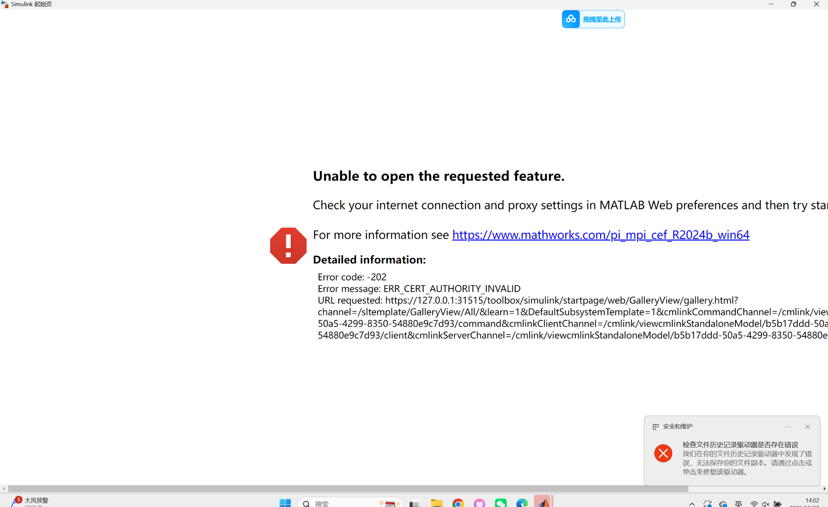The width and height of the screenshot is (828, 507).
Task: Click the horizontal scrollbar thumb
Action: 348,488
